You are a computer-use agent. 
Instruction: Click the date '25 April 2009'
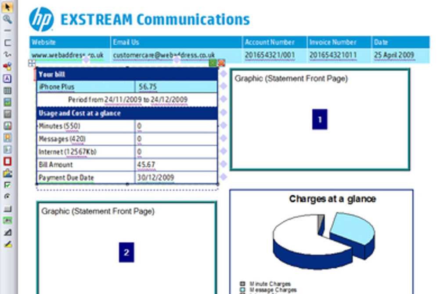(394, 55)
